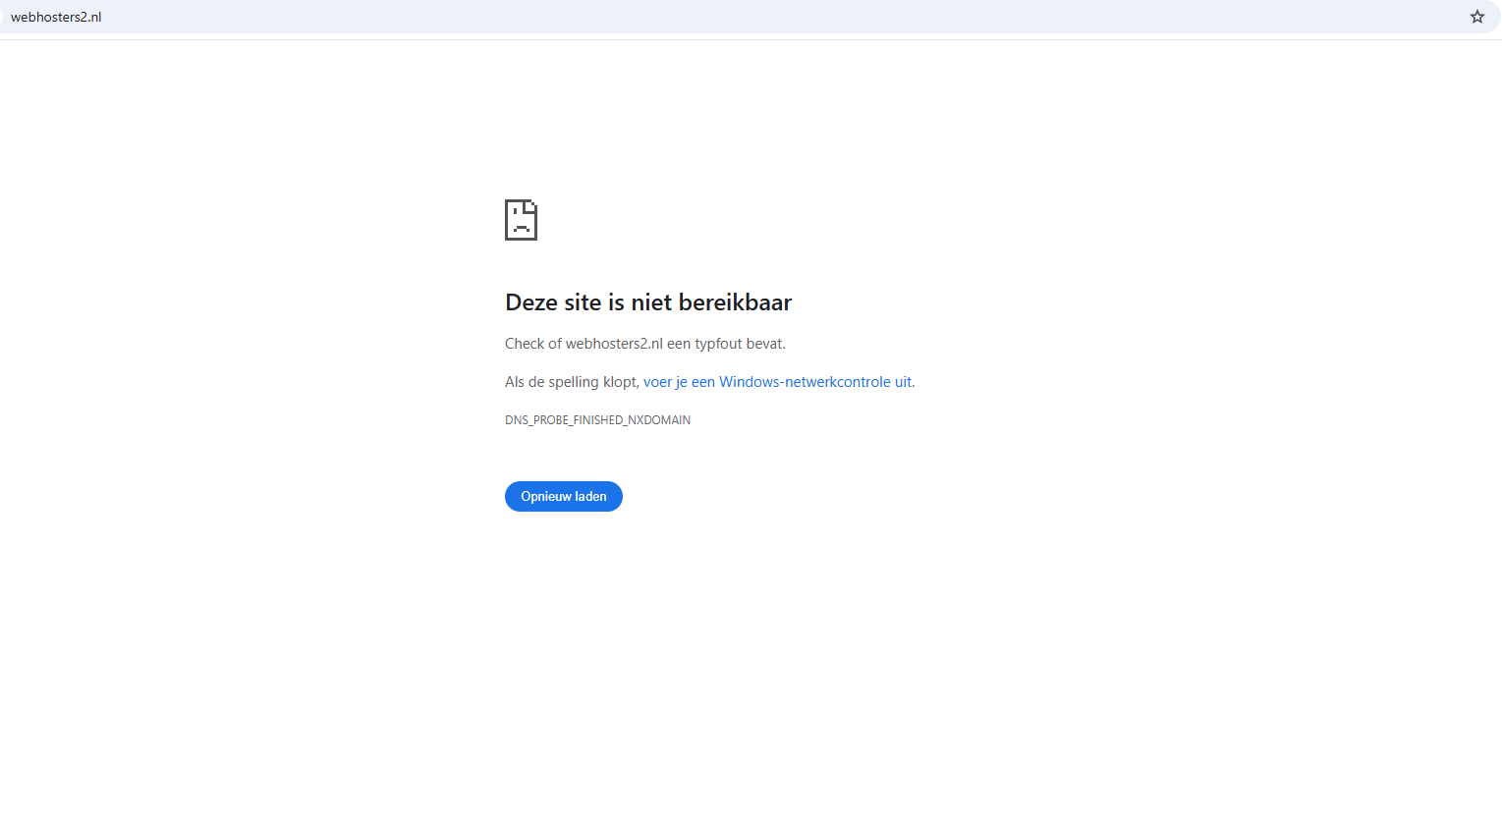Click the Opnieuw laden button
This screenshot has width=1502, height=821.
(x=563, y=496)
